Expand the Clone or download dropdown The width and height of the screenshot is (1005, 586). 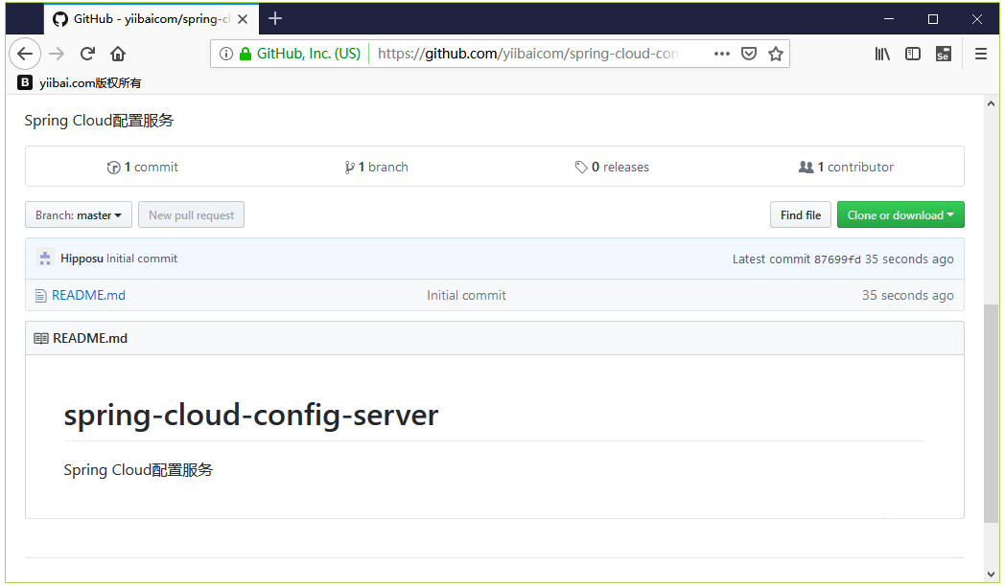[x=900, y=214]
